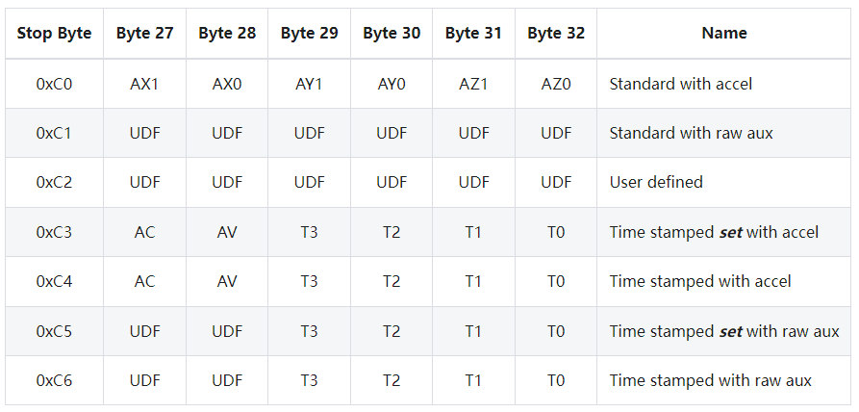The height and width of the screenshot is (412, 859).
Task: Select the 0xC5 stop byte cell
Action: pyautogui.click(x=54, y=331)
